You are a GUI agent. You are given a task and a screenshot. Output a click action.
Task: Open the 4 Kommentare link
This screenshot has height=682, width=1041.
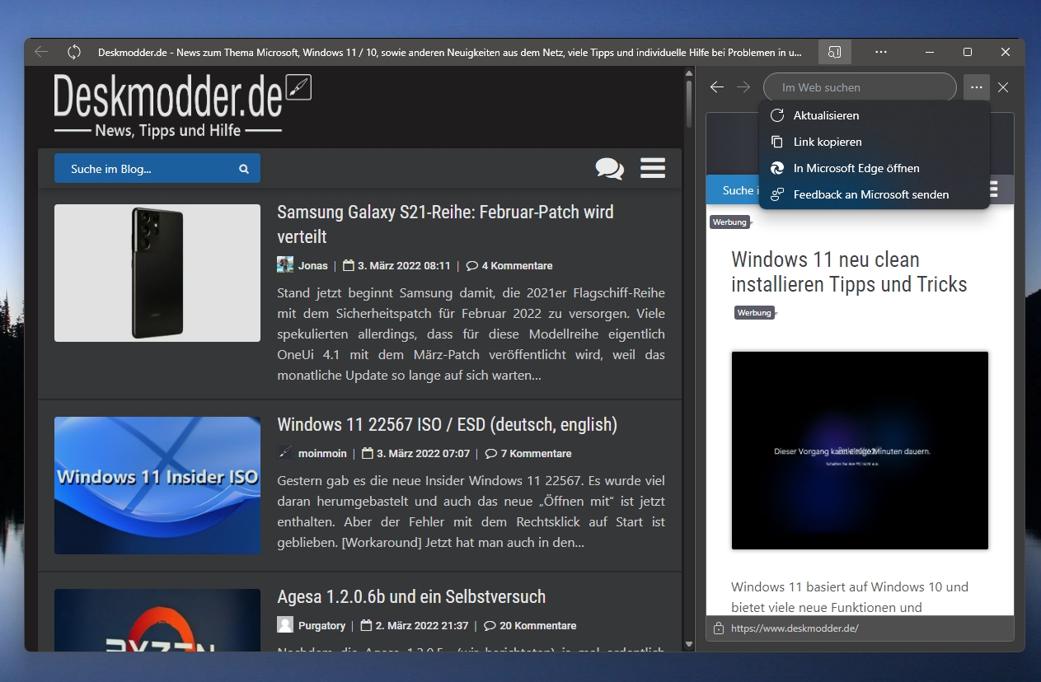(x=509, y=266)
